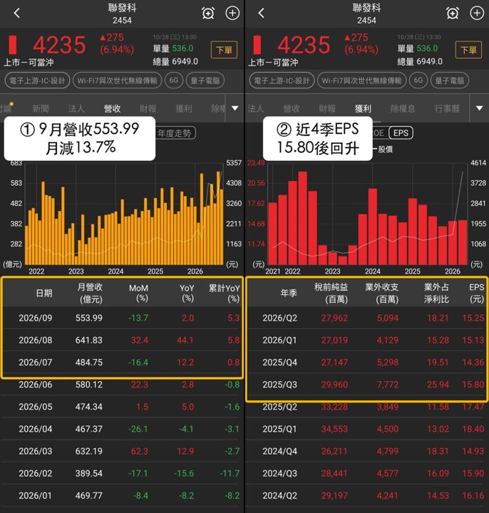This screenshot has height=513, width=489.
Task: Open price alert clock icon, left panel
Action: (208, 14)
